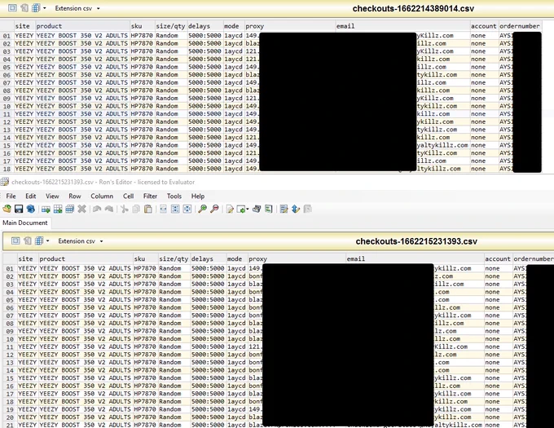
Task: Click the fit column width icon
Action: click(163, 209)
